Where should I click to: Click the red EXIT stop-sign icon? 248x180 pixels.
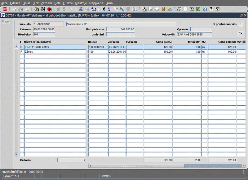tap(5, 9)
